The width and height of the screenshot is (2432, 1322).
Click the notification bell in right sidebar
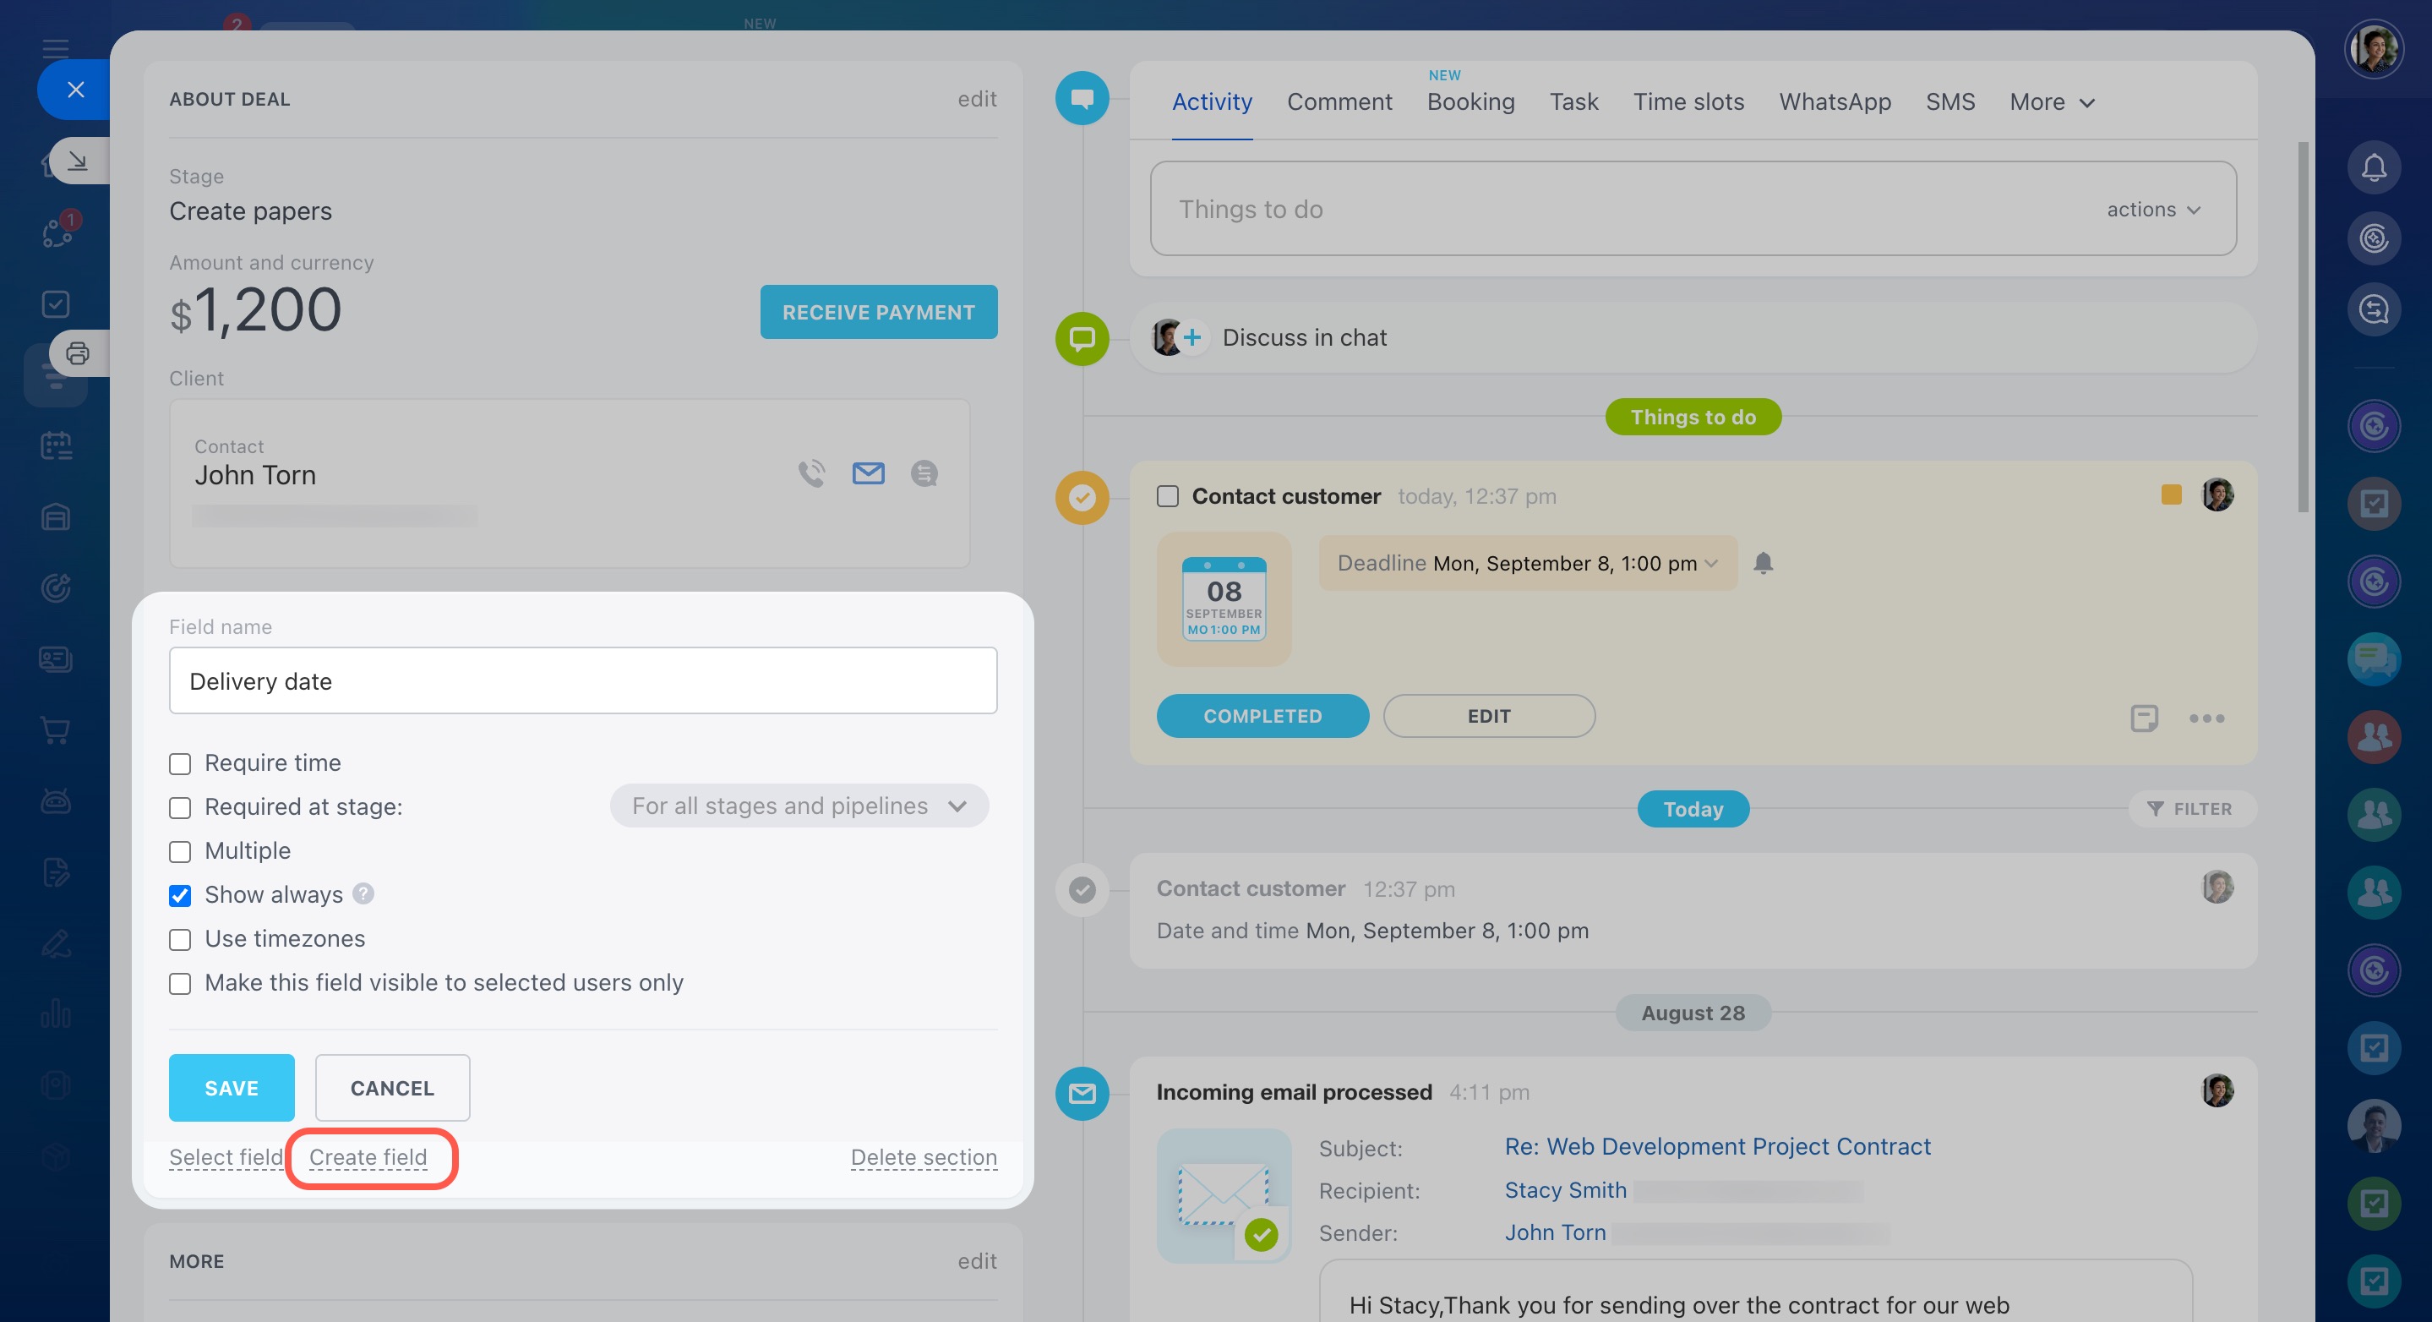click(2373, 167)
